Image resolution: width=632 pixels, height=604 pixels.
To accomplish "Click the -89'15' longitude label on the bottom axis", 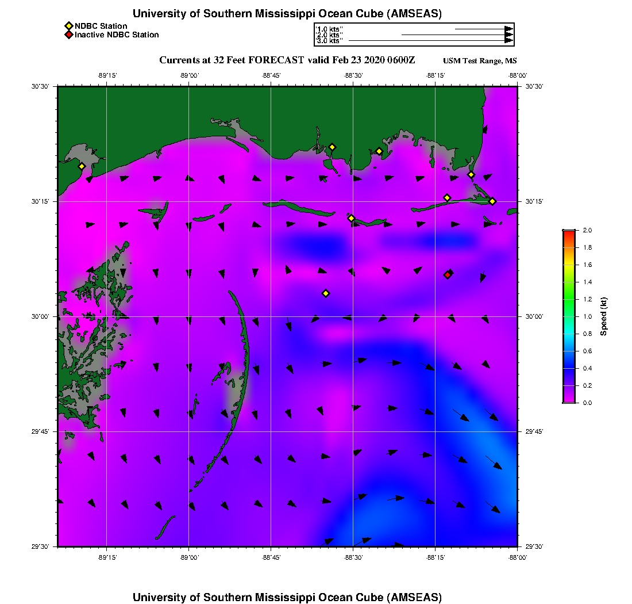I will coord(107,557).
